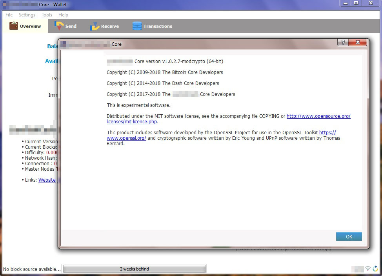Close the Core Wallet main window
Image resolution: width=382 pixels, height=276 pixels.
371,3
